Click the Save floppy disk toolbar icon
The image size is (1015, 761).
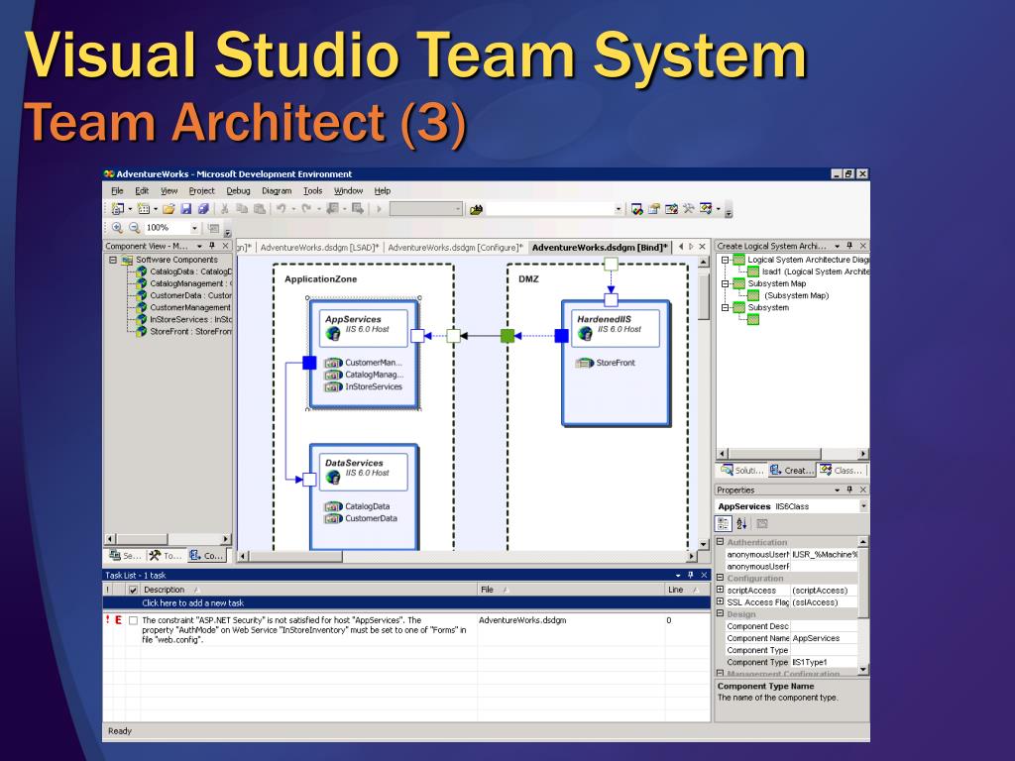click(x=185, y=209)
